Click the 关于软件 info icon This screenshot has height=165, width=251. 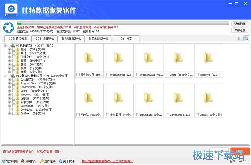(61, 161)
